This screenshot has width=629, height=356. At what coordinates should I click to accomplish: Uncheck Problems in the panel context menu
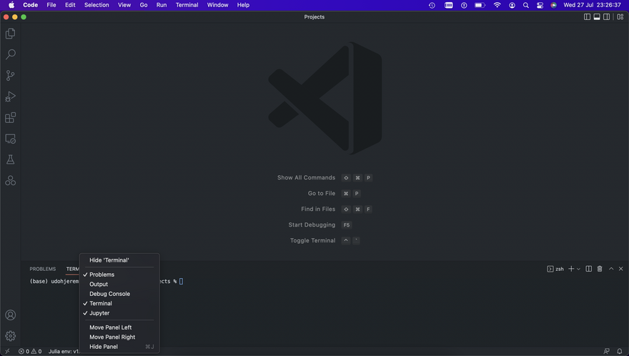click(101, 275)
